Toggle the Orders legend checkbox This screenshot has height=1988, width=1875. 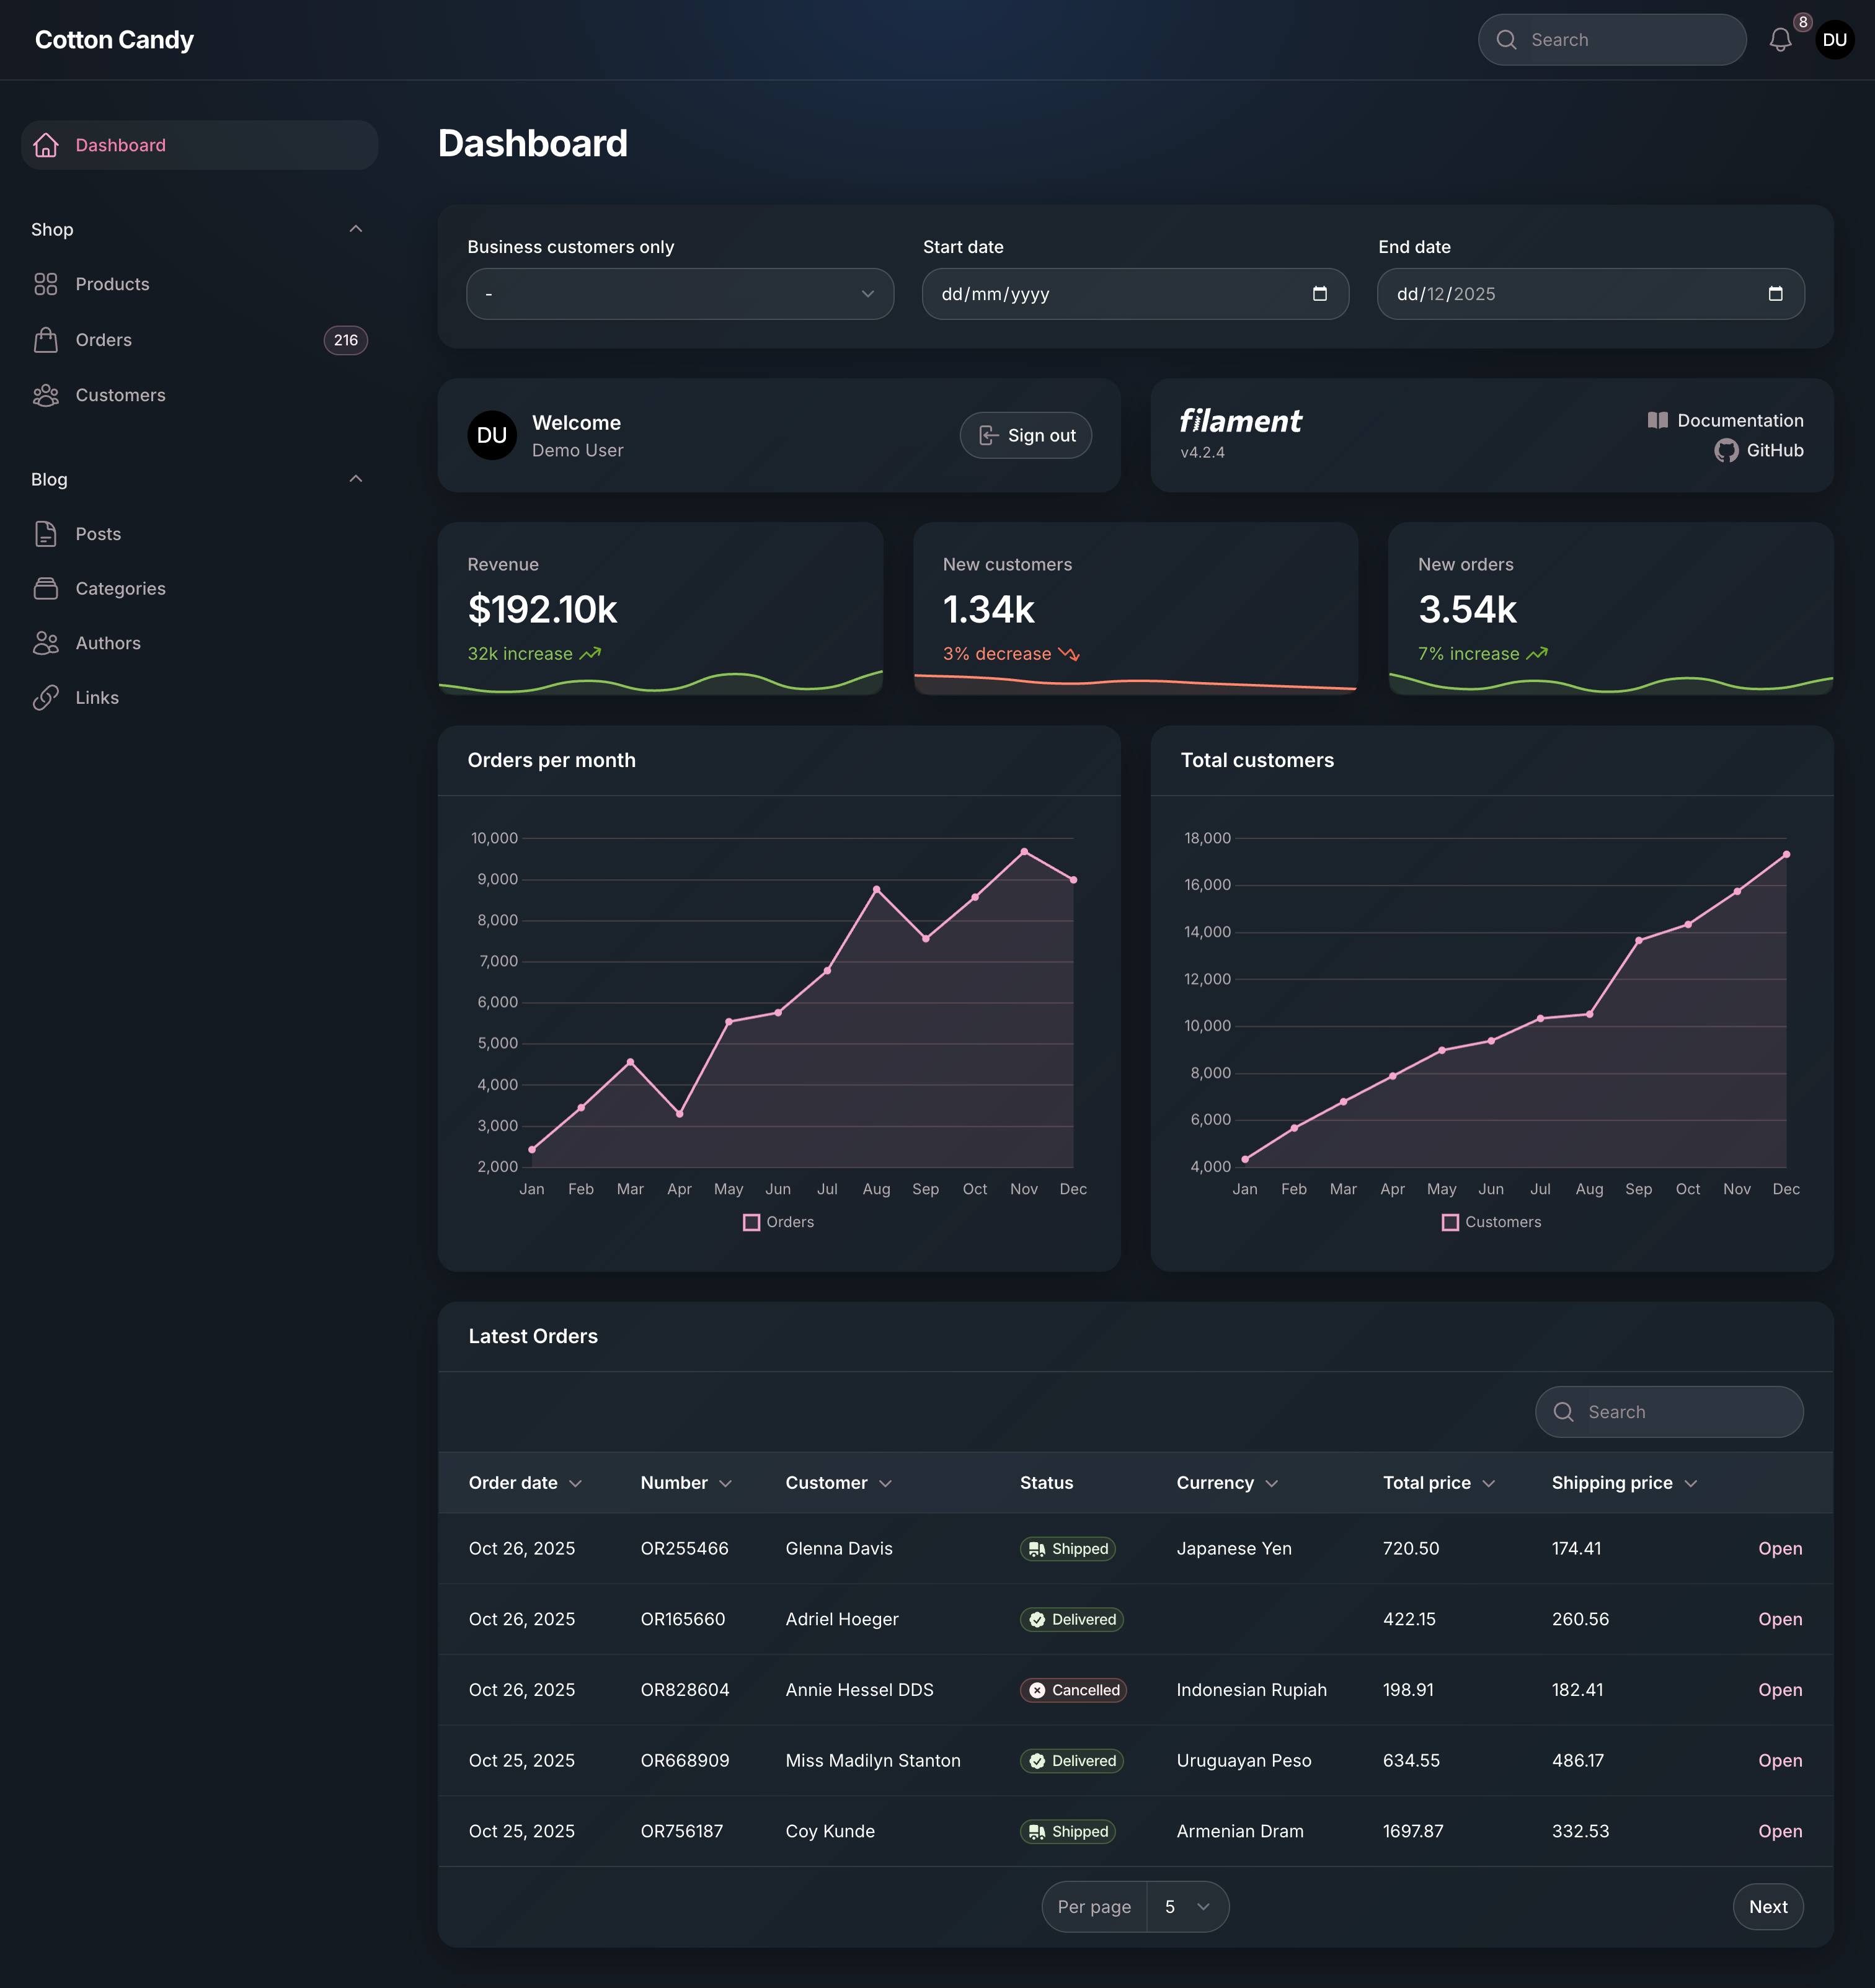tap(751, 1221)
